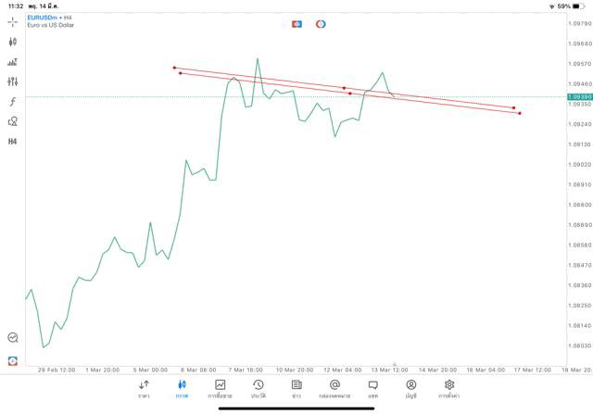Open the EURUSDm symbol selector
Screen dimensions: 593x414
[x=43, y=18]
